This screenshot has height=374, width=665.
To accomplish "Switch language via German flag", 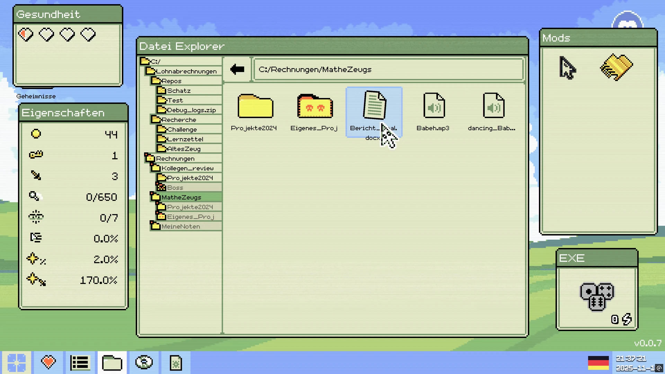I will [x=598, y=363].
